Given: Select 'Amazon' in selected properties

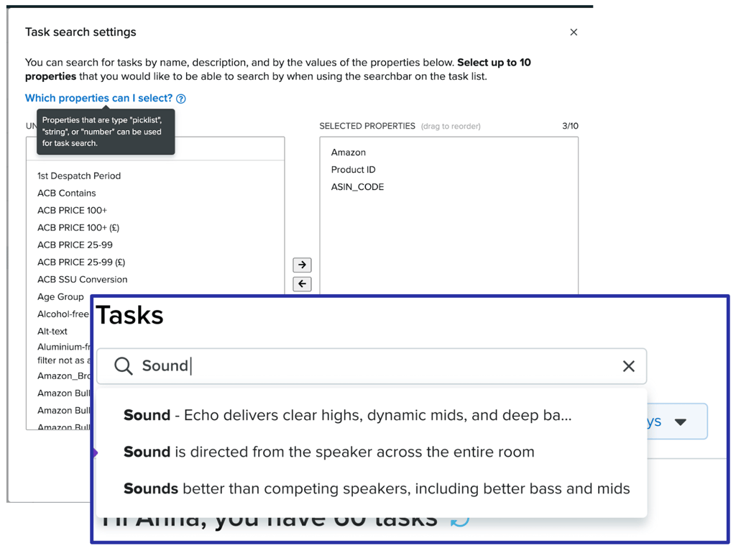Looking at the screenshot, I should [x=349, y=152].
